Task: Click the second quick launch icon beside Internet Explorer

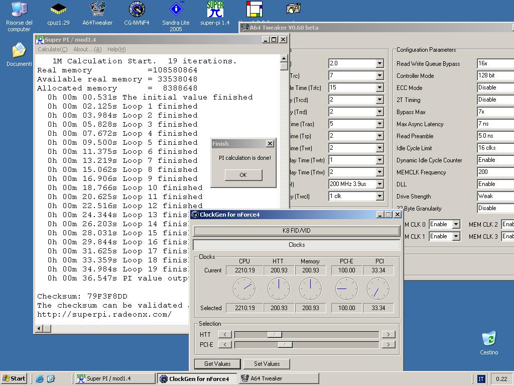Action: pyautogui.click(x=51, y=379)
